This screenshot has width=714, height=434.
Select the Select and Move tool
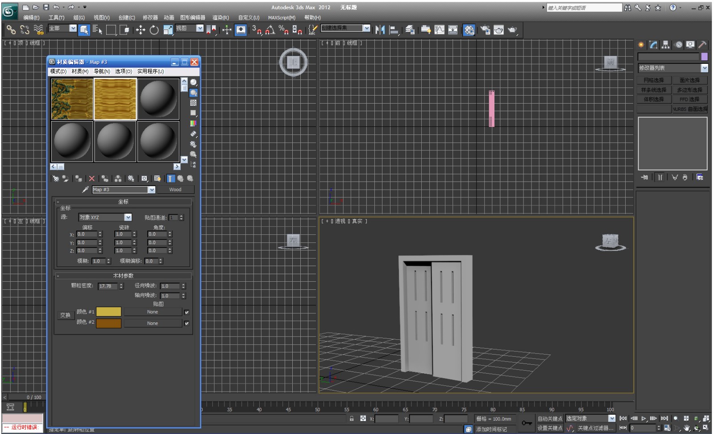(x=142, y=30)
